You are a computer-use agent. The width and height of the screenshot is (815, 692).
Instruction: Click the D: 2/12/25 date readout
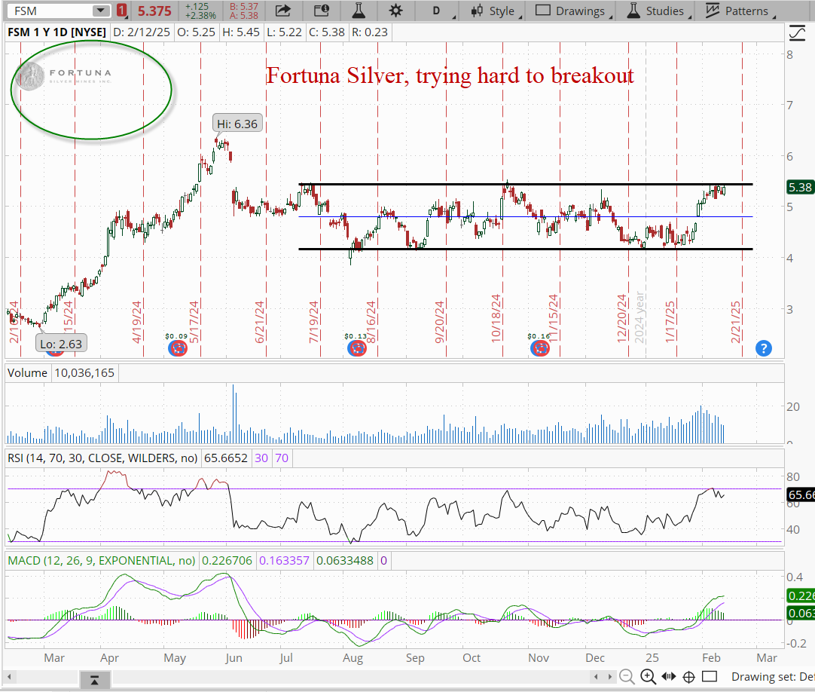coord(142,32)
